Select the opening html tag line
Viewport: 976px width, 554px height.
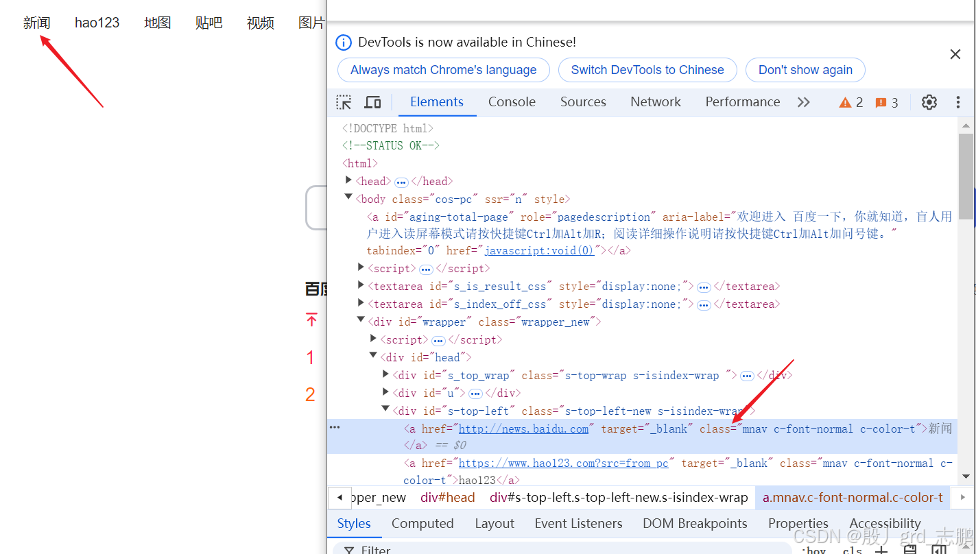coord(360,164)
